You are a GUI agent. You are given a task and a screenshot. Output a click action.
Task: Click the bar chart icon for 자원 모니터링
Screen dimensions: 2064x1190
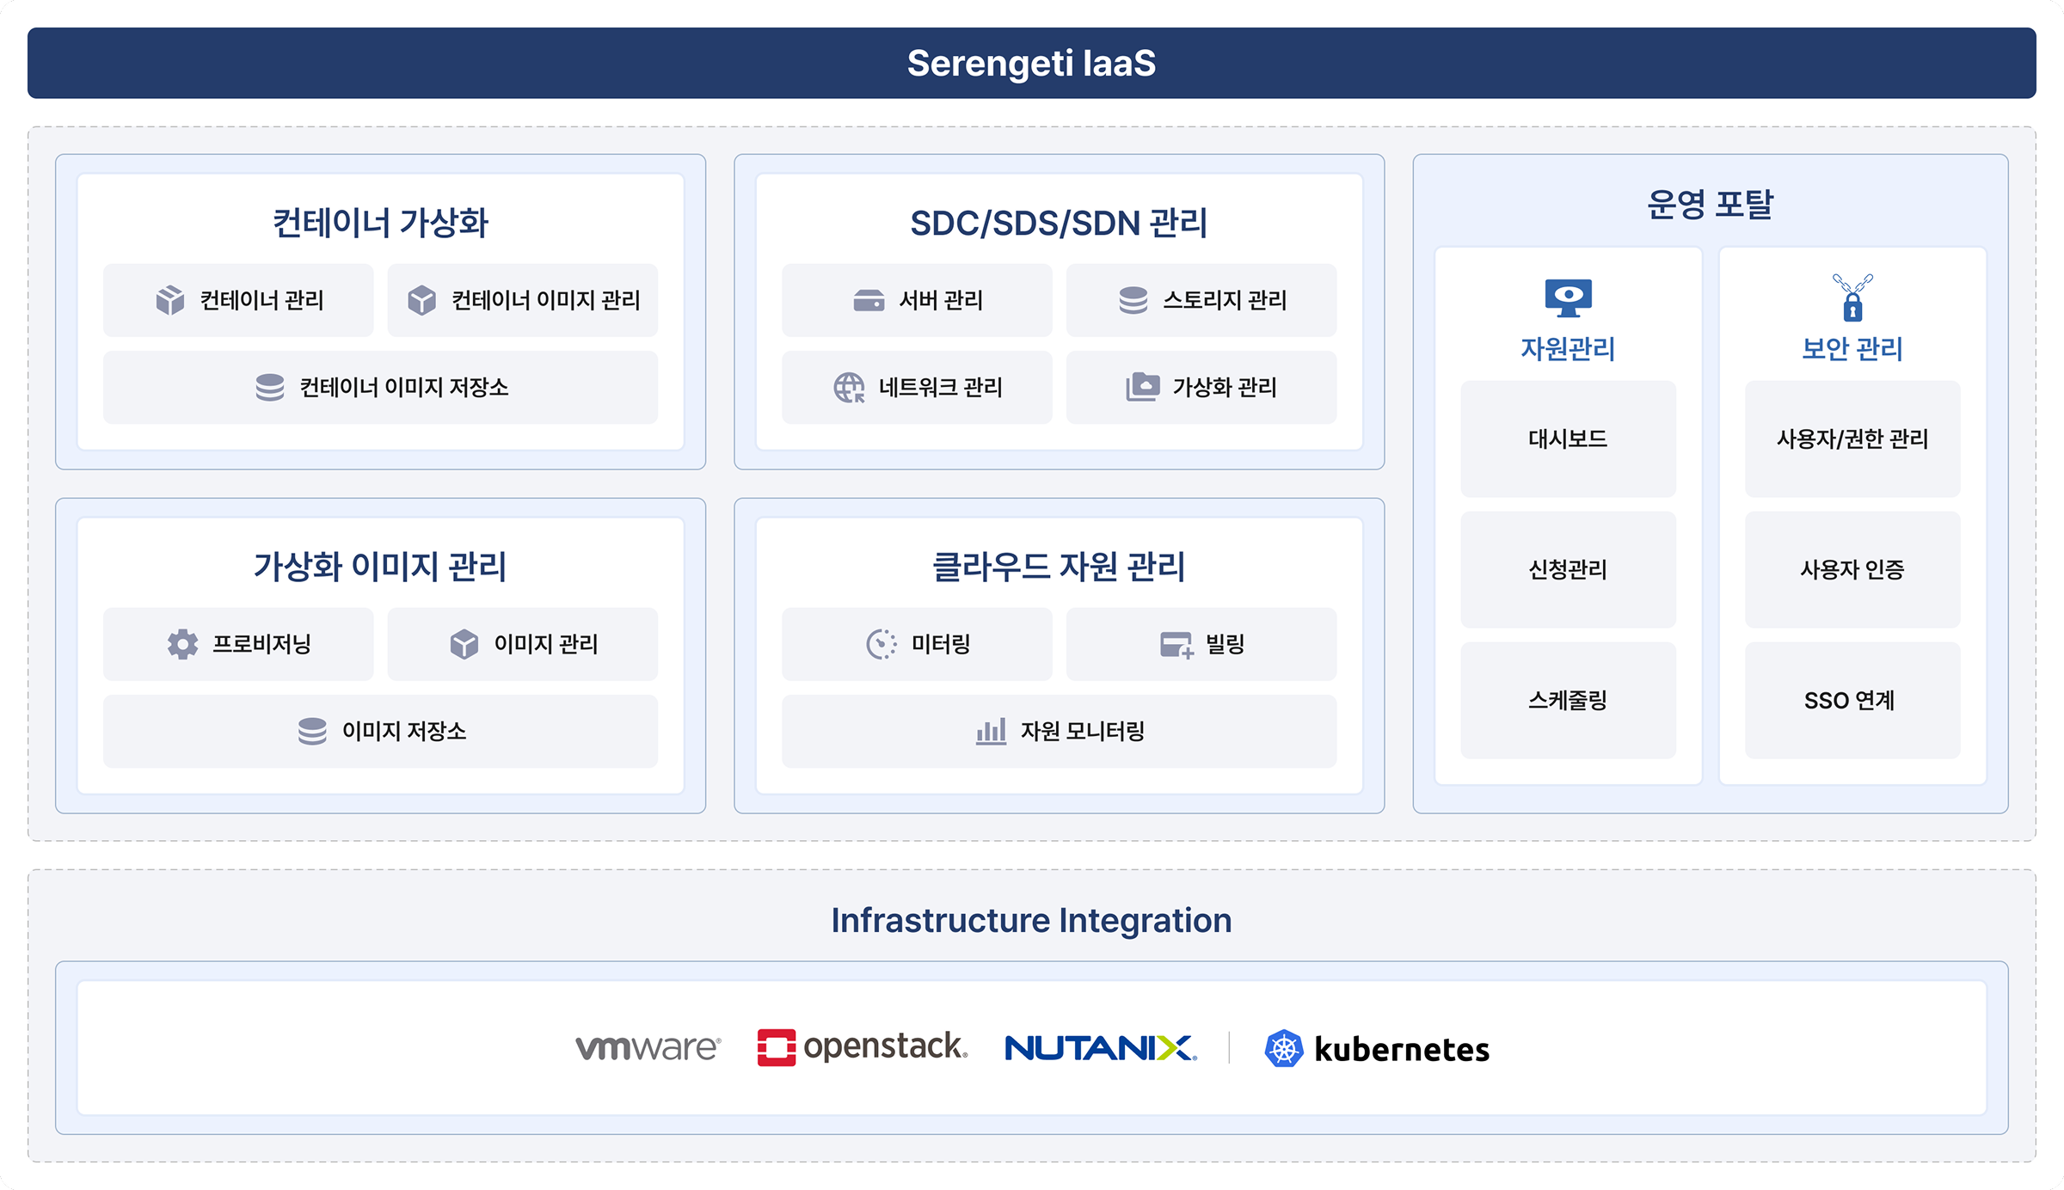pyautogui.click(x=991, y=732)
